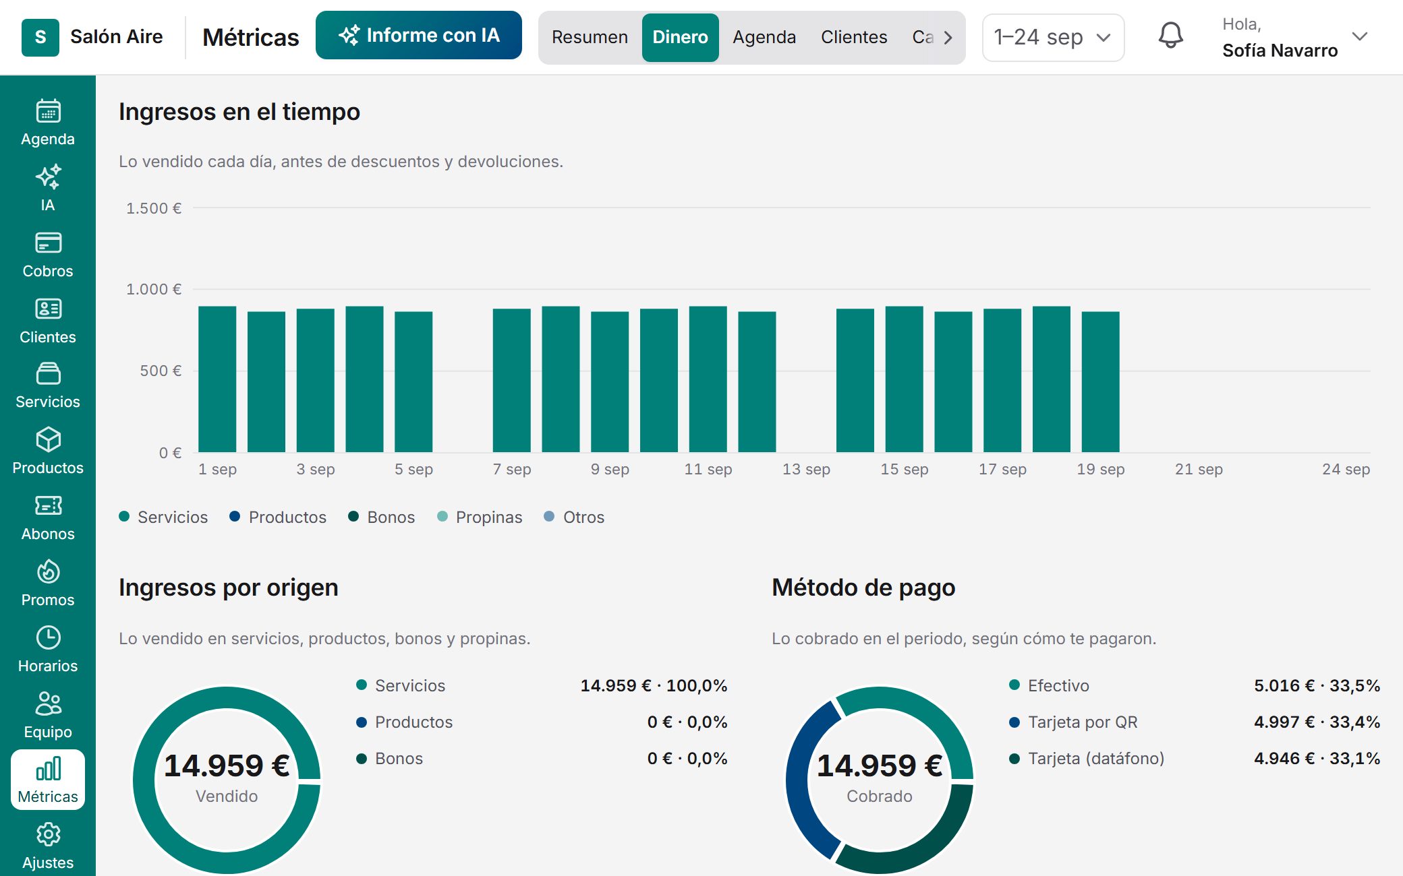Expand the Sofía Navarro account menu
The width and height of the screenshot is (1403, 876).
tap(1295, 37)
